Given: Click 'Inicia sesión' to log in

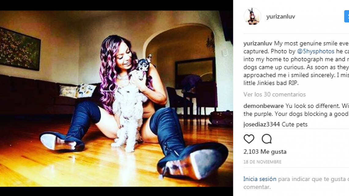Looking at the screenshot, I should [260, 179].
